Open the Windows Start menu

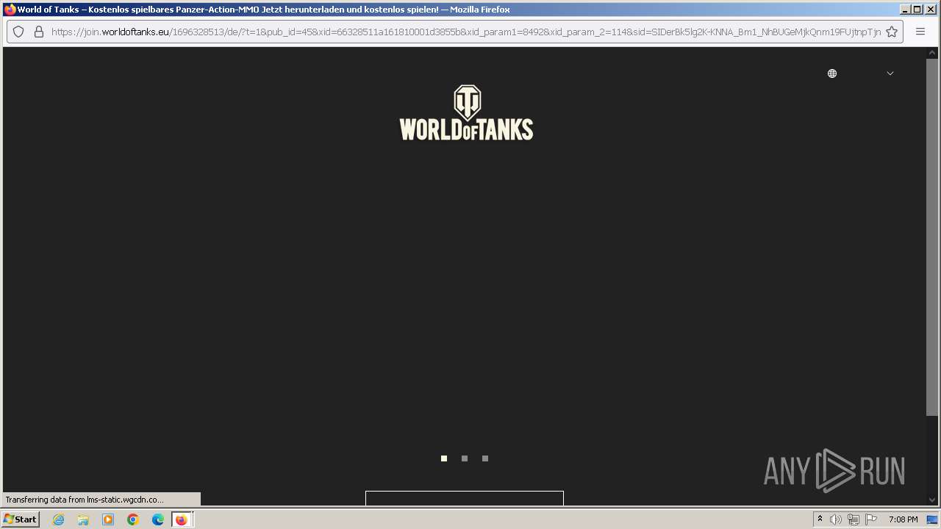[x=21, y=519]
